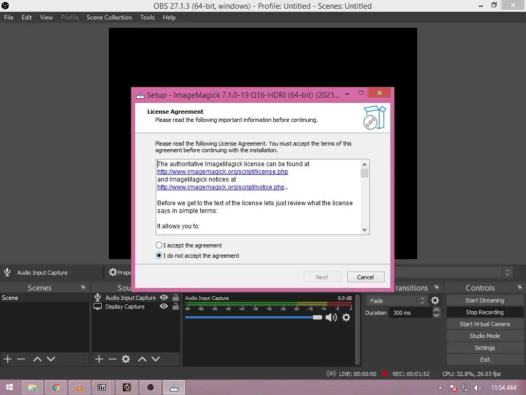This screenshot has width=526, height=395.
Task: Move source up with arrow icon
Action: (142, 359)
